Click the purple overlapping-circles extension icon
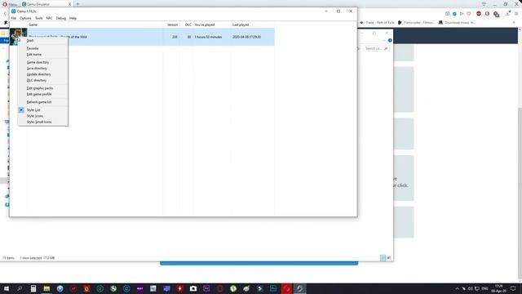522x294 pixels. point(497,14)
